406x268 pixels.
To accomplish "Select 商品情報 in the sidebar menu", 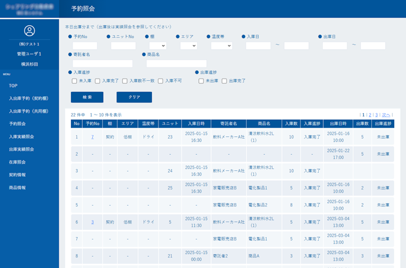I will click(x=17, y=188).
